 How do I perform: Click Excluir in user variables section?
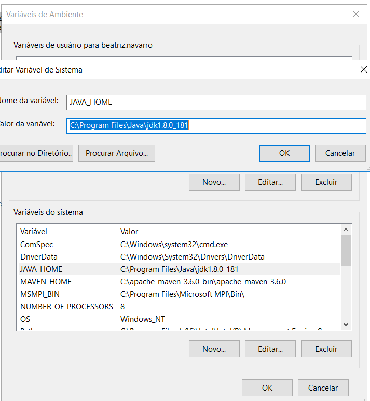[x=326, y=182]
